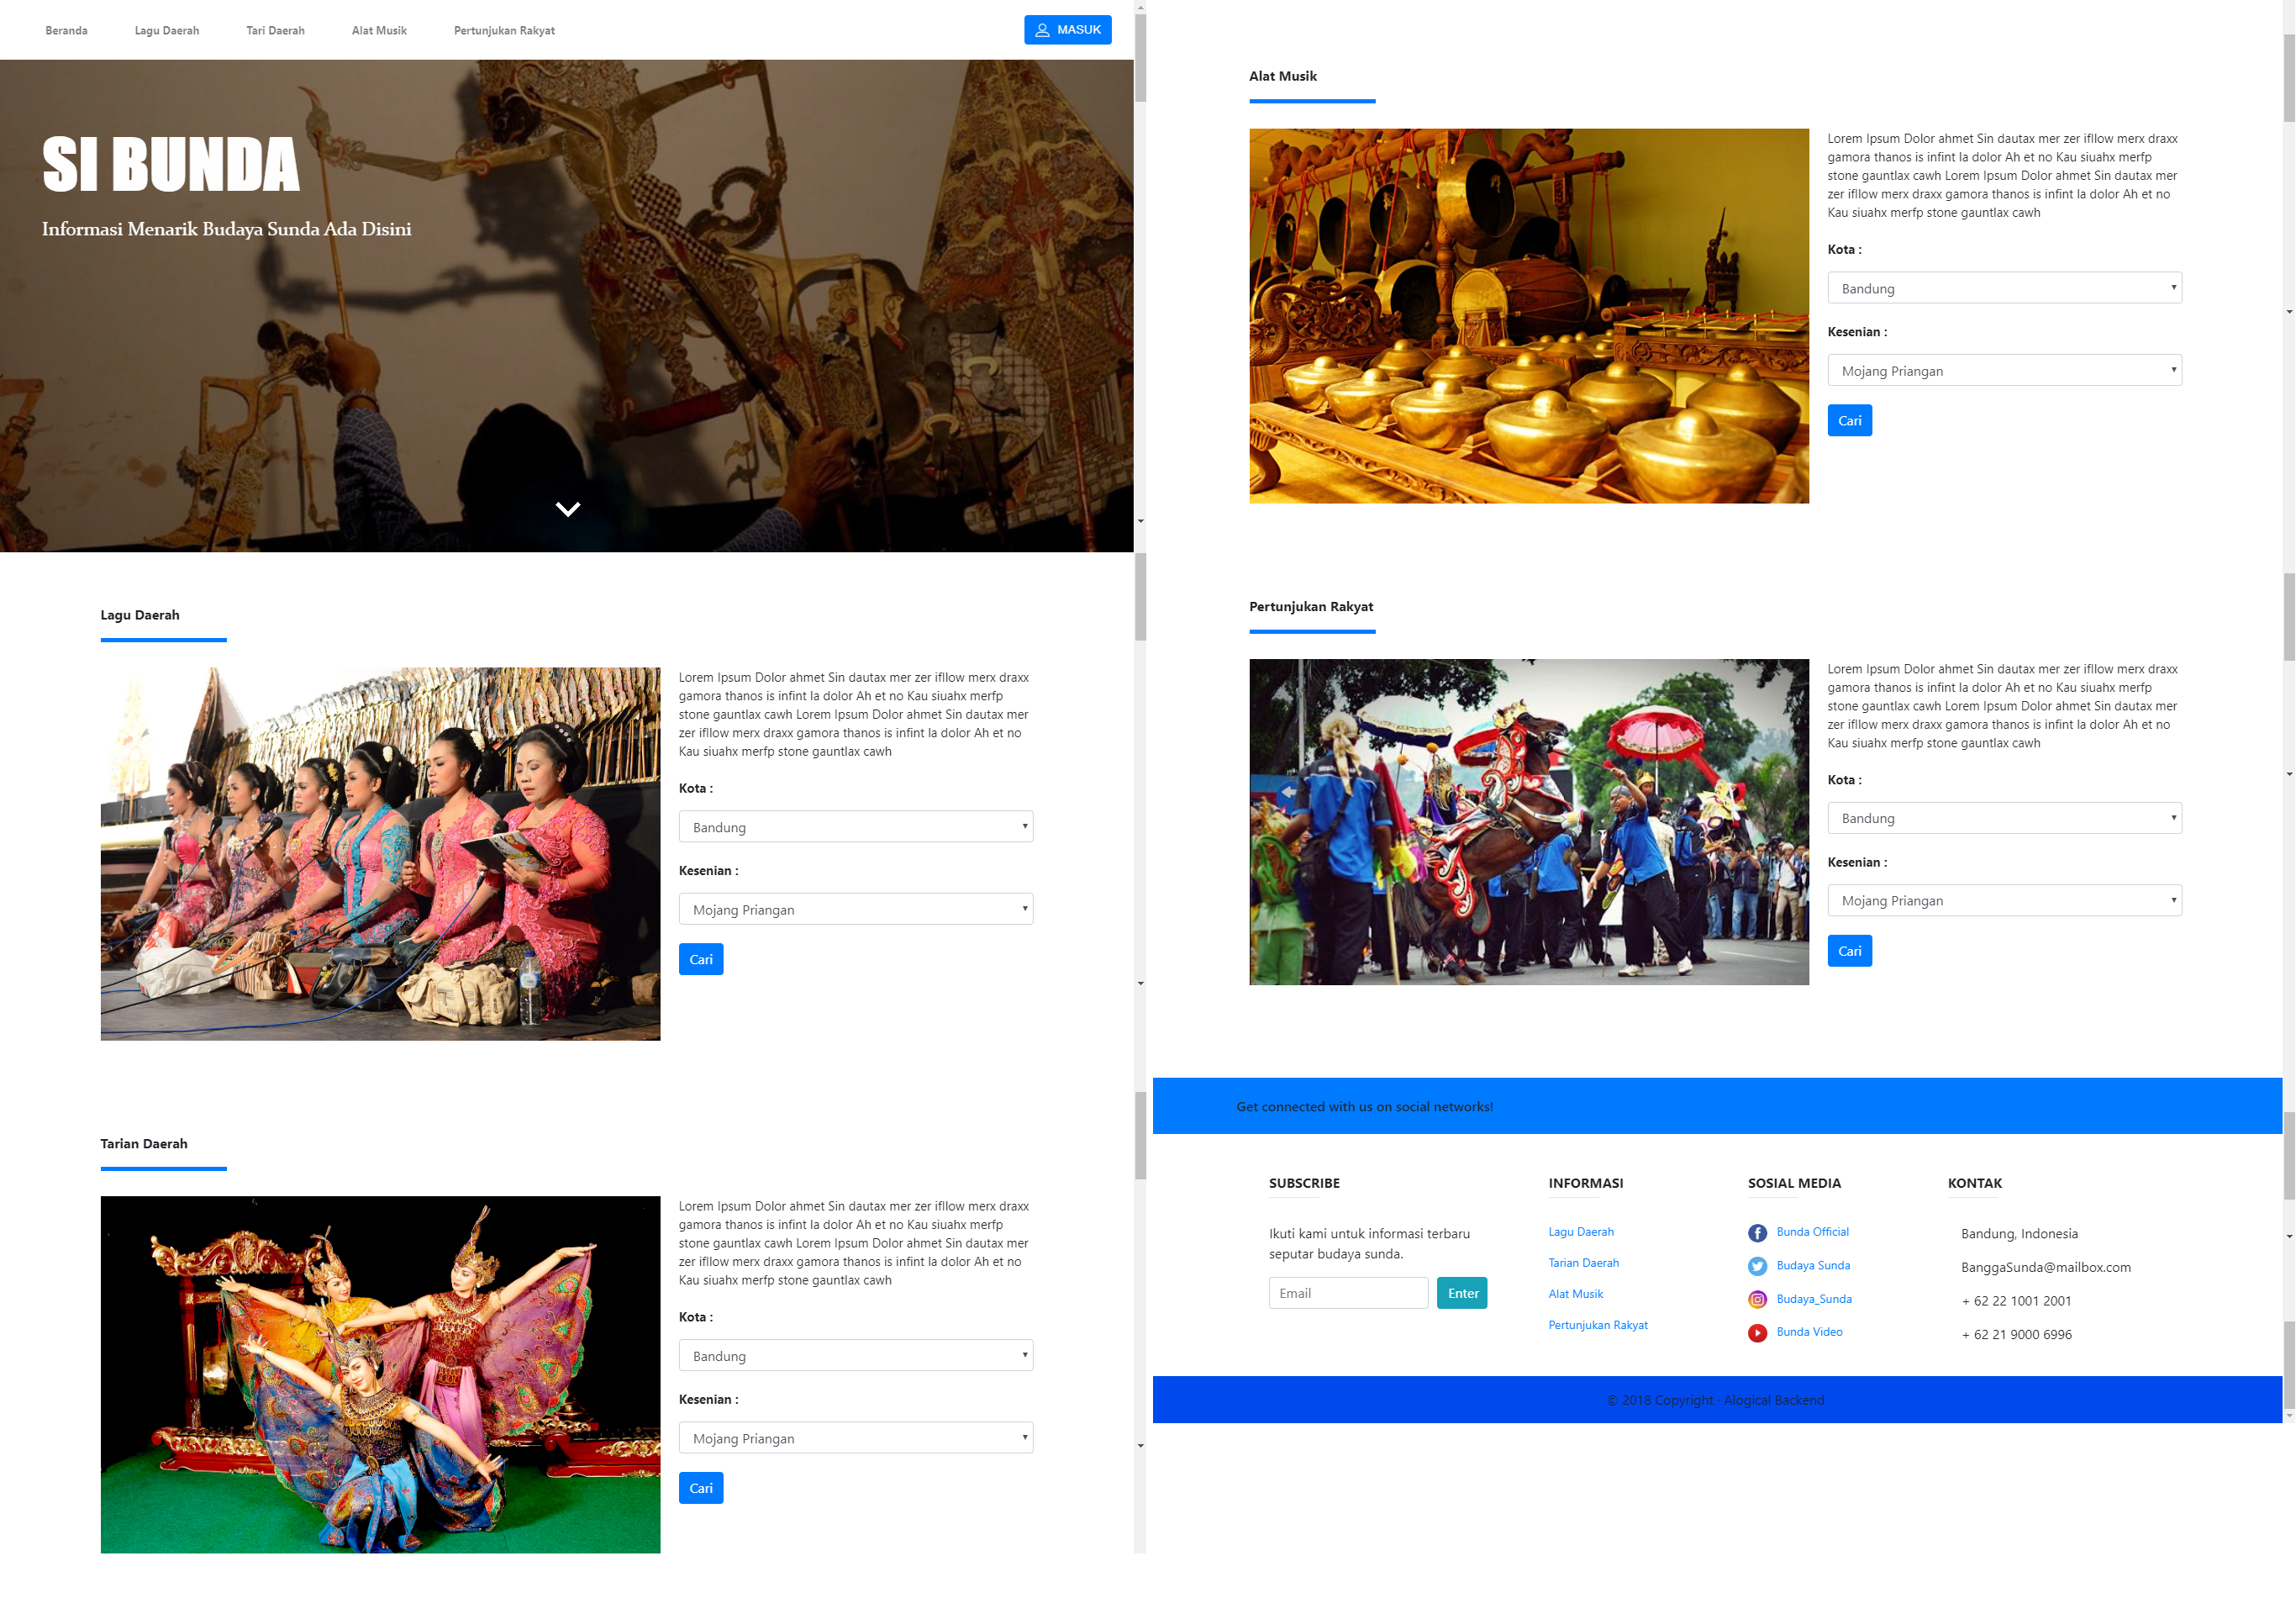This screenshot has height=1614, width=2296.
Task: Click the gamelan image in Alat Musik
Action: coord(1528,316)
